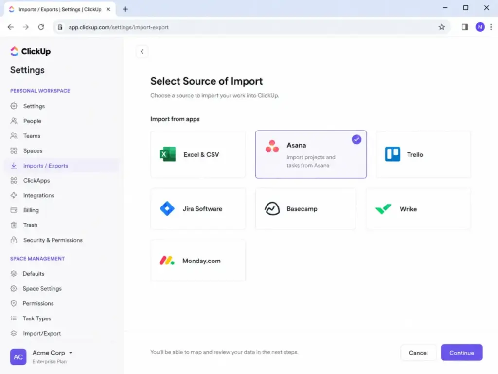Click the AC workspace avatar
This screenshot has width=498, height=374.
coord(18,357)
